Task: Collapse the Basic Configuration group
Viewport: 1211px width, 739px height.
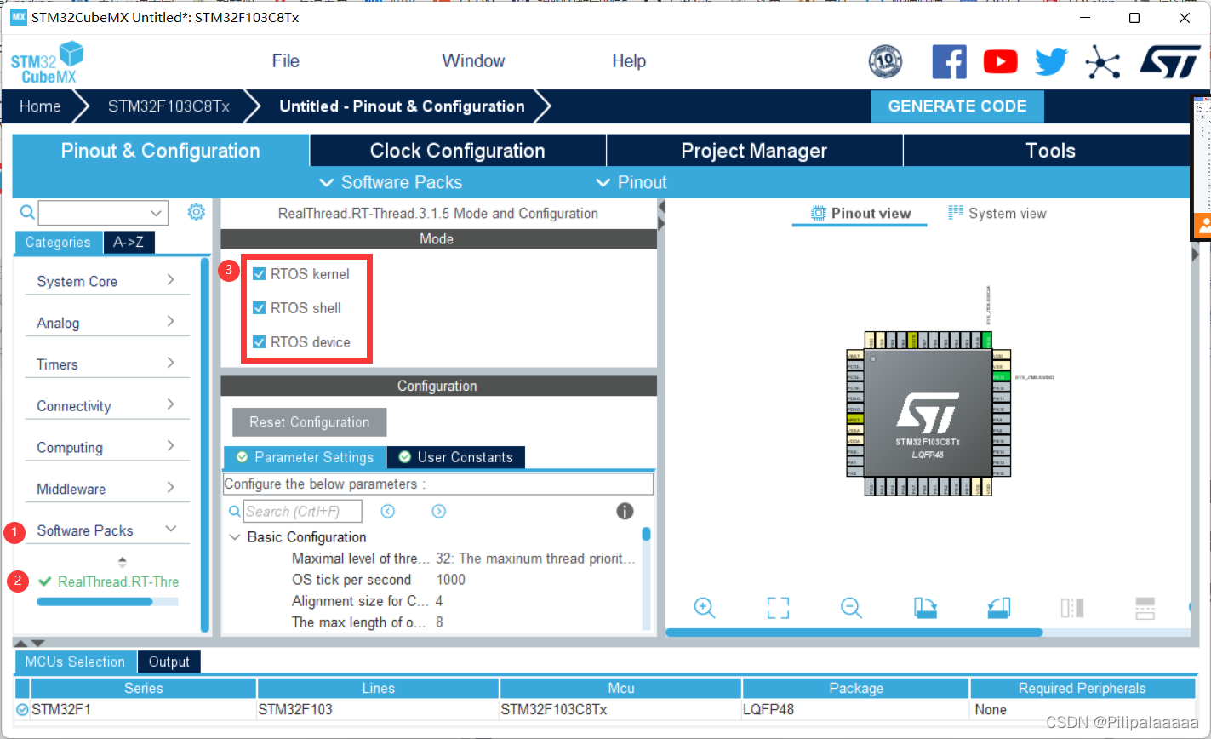Action: [235, 537]
